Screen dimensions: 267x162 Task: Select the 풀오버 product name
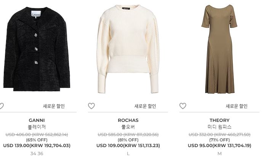pos(128,127)
